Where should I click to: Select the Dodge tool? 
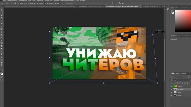click(1, 49)
